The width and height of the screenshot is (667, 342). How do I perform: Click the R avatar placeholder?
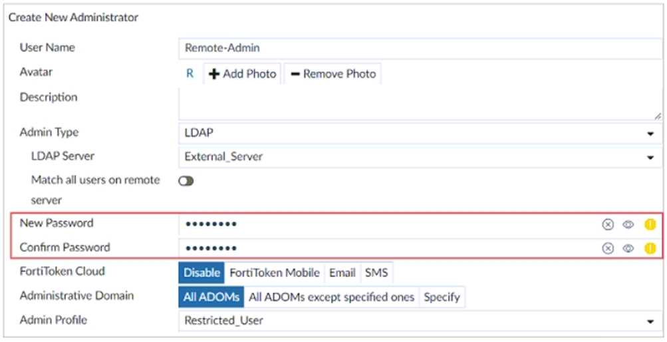click(190, 74)
